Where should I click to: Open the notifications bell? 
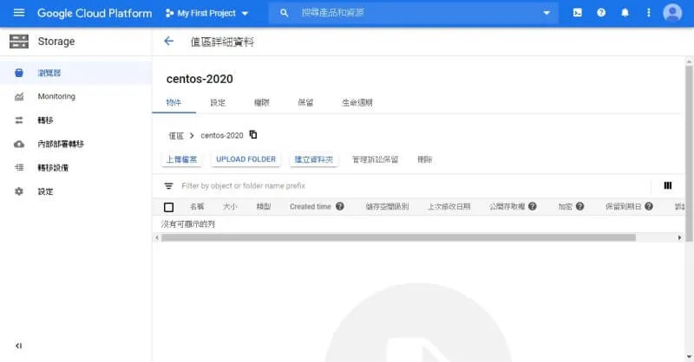[x=625, y=13]
